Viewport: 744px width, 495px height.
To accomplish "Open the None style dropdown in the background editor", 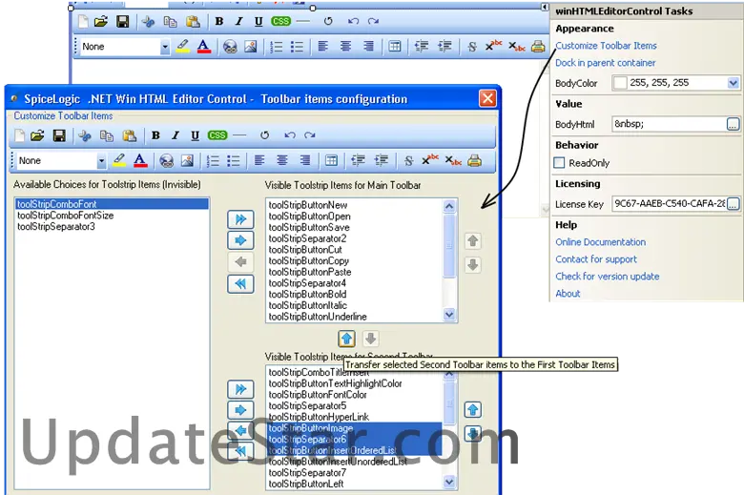I will pyautogui.click(x=165, y=47).
